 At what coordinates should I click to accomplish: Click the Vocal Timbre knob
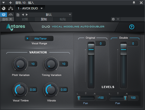pos(20,90)
